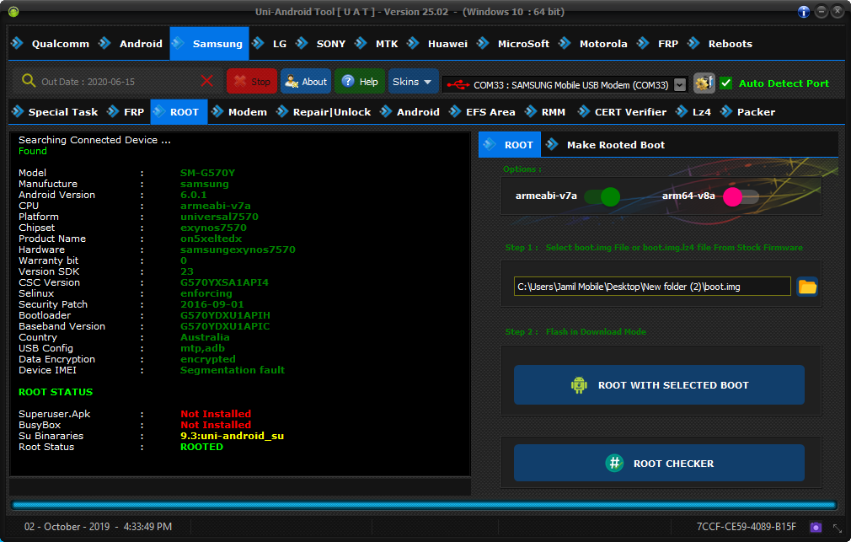Image resolution: width=851 pixels, height=542 pixels.
Task: Select the Make Rooted Boot tab
Action: (615, 145)
